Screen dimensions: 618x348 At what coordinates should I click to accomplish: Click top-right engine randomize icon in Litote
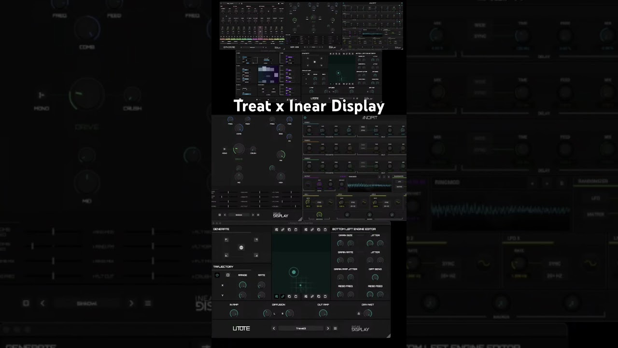(x=306, y=230)
